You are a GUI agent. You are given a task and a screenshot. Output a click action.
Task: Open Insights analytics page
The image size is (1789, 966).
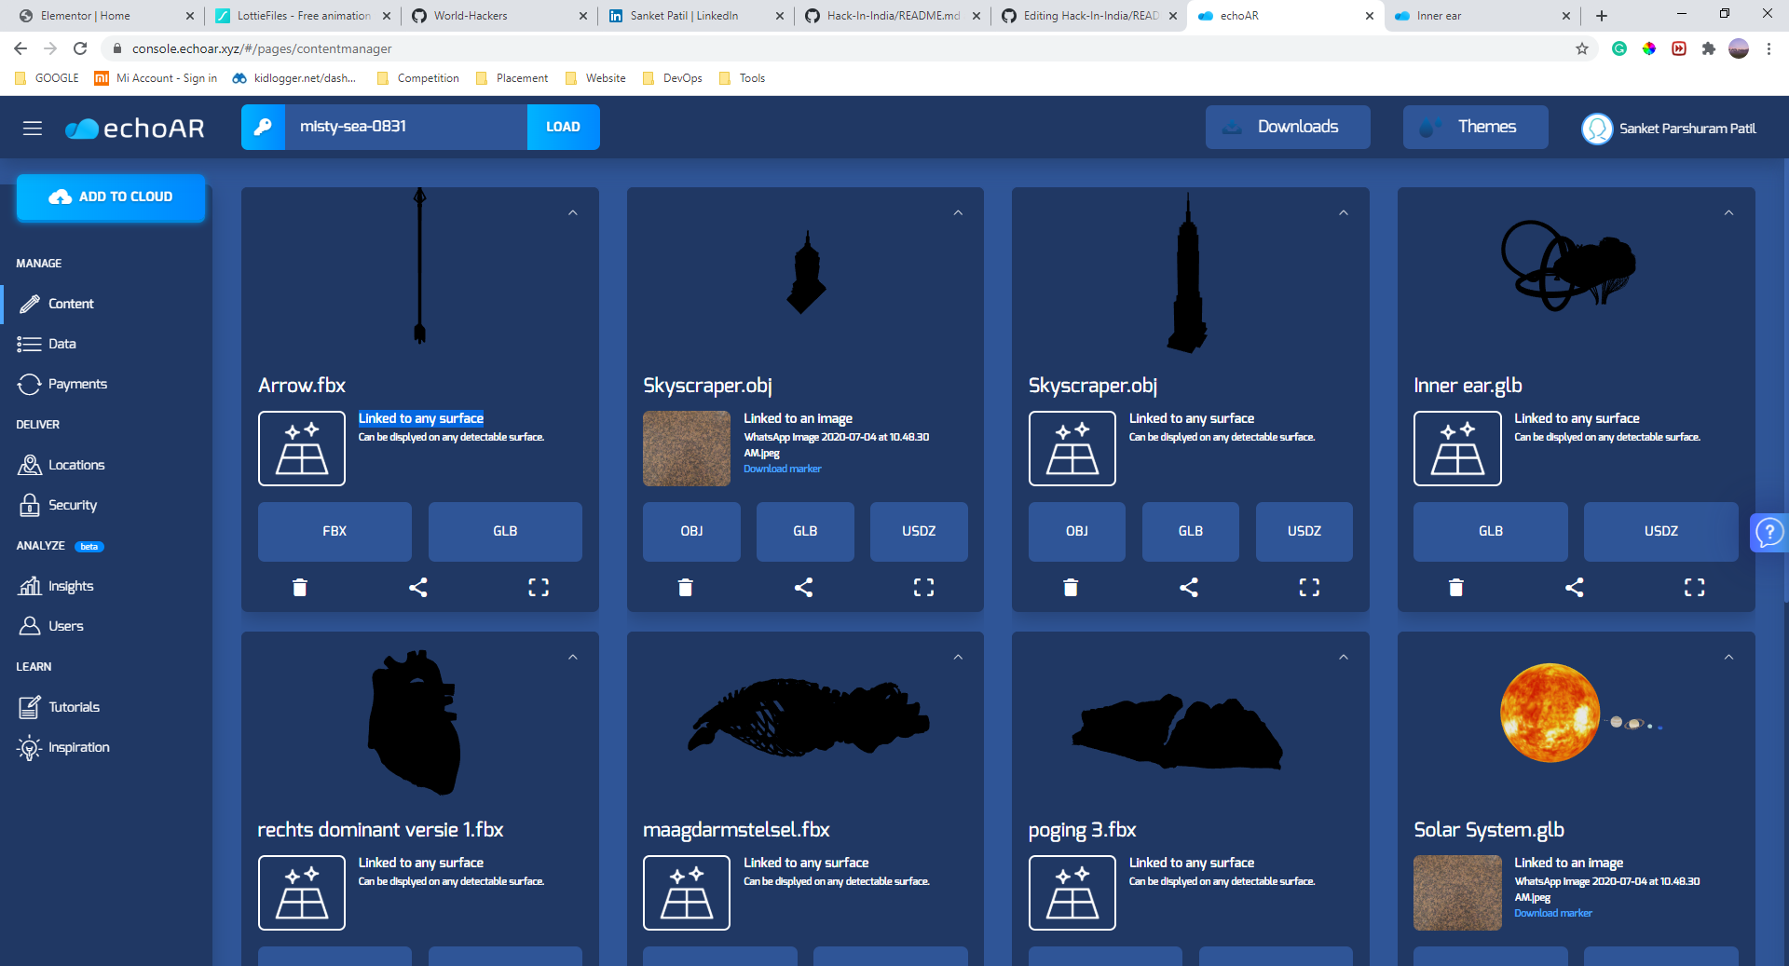(x=69, y=585)
